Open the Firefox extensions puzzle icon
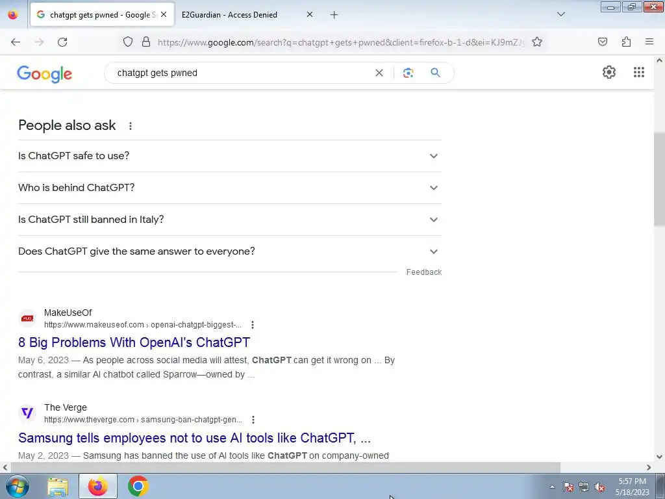Image resolution: width=665 pixels, height=499 pixels. (626, 42)
